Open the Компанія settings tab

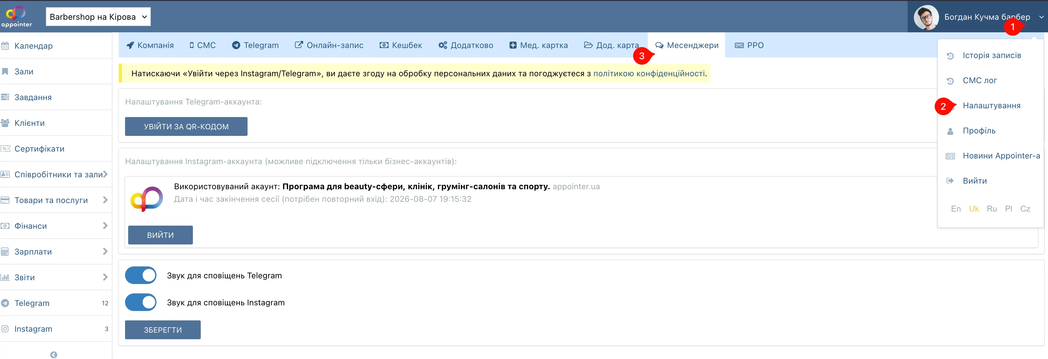(x=150, y=45)
